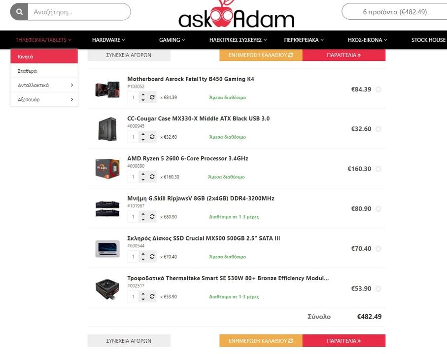This screenshot has width=447, height=354.
Task: Open the HARDWARE dropdown menu
Action: 108,40
